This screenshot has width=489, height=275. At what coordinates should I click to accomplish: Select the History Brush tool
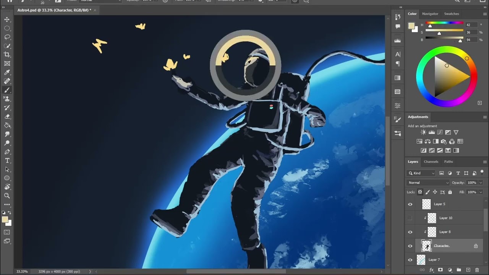point(7,108)
